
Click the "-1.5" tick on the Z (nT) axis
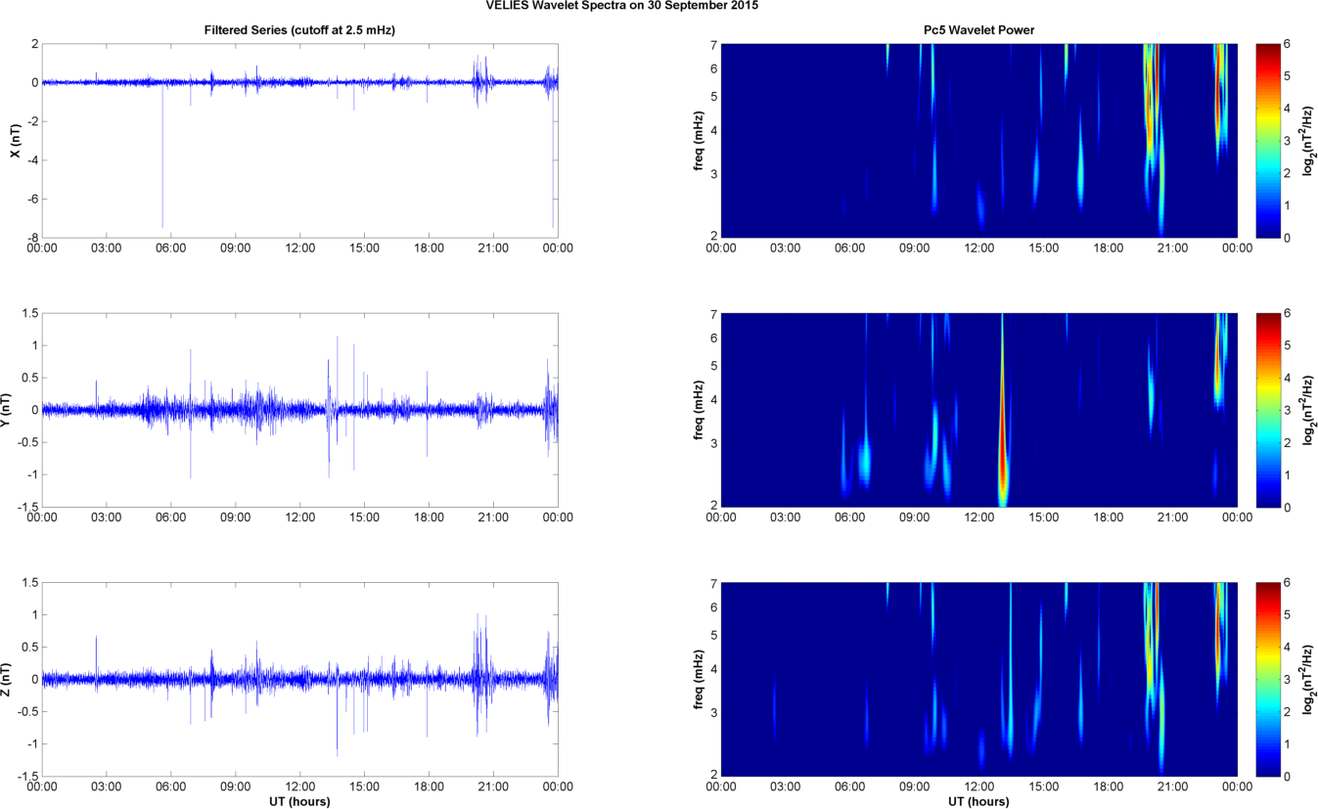point(26,776)
